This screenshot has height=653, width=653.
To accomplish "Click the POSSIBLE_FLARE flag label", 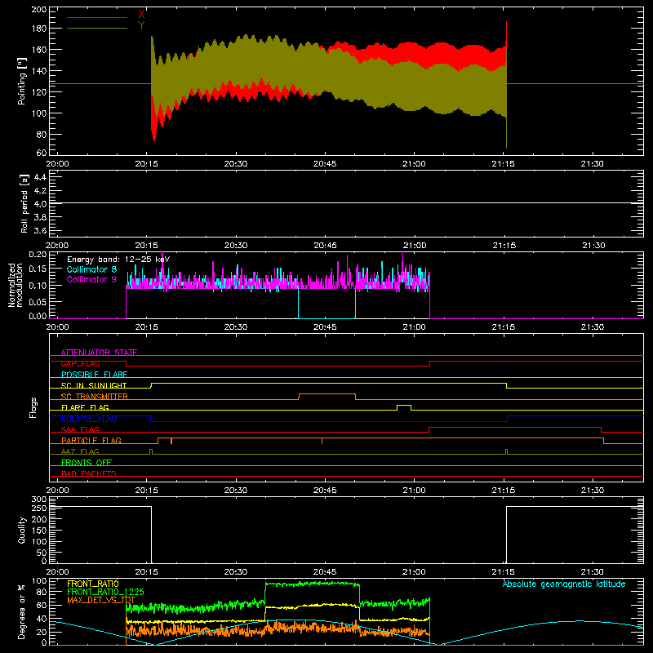I will [x=94, y=375].
